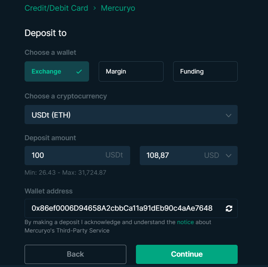
Task: Click the wallet address text field
Action: coord(131,208)
